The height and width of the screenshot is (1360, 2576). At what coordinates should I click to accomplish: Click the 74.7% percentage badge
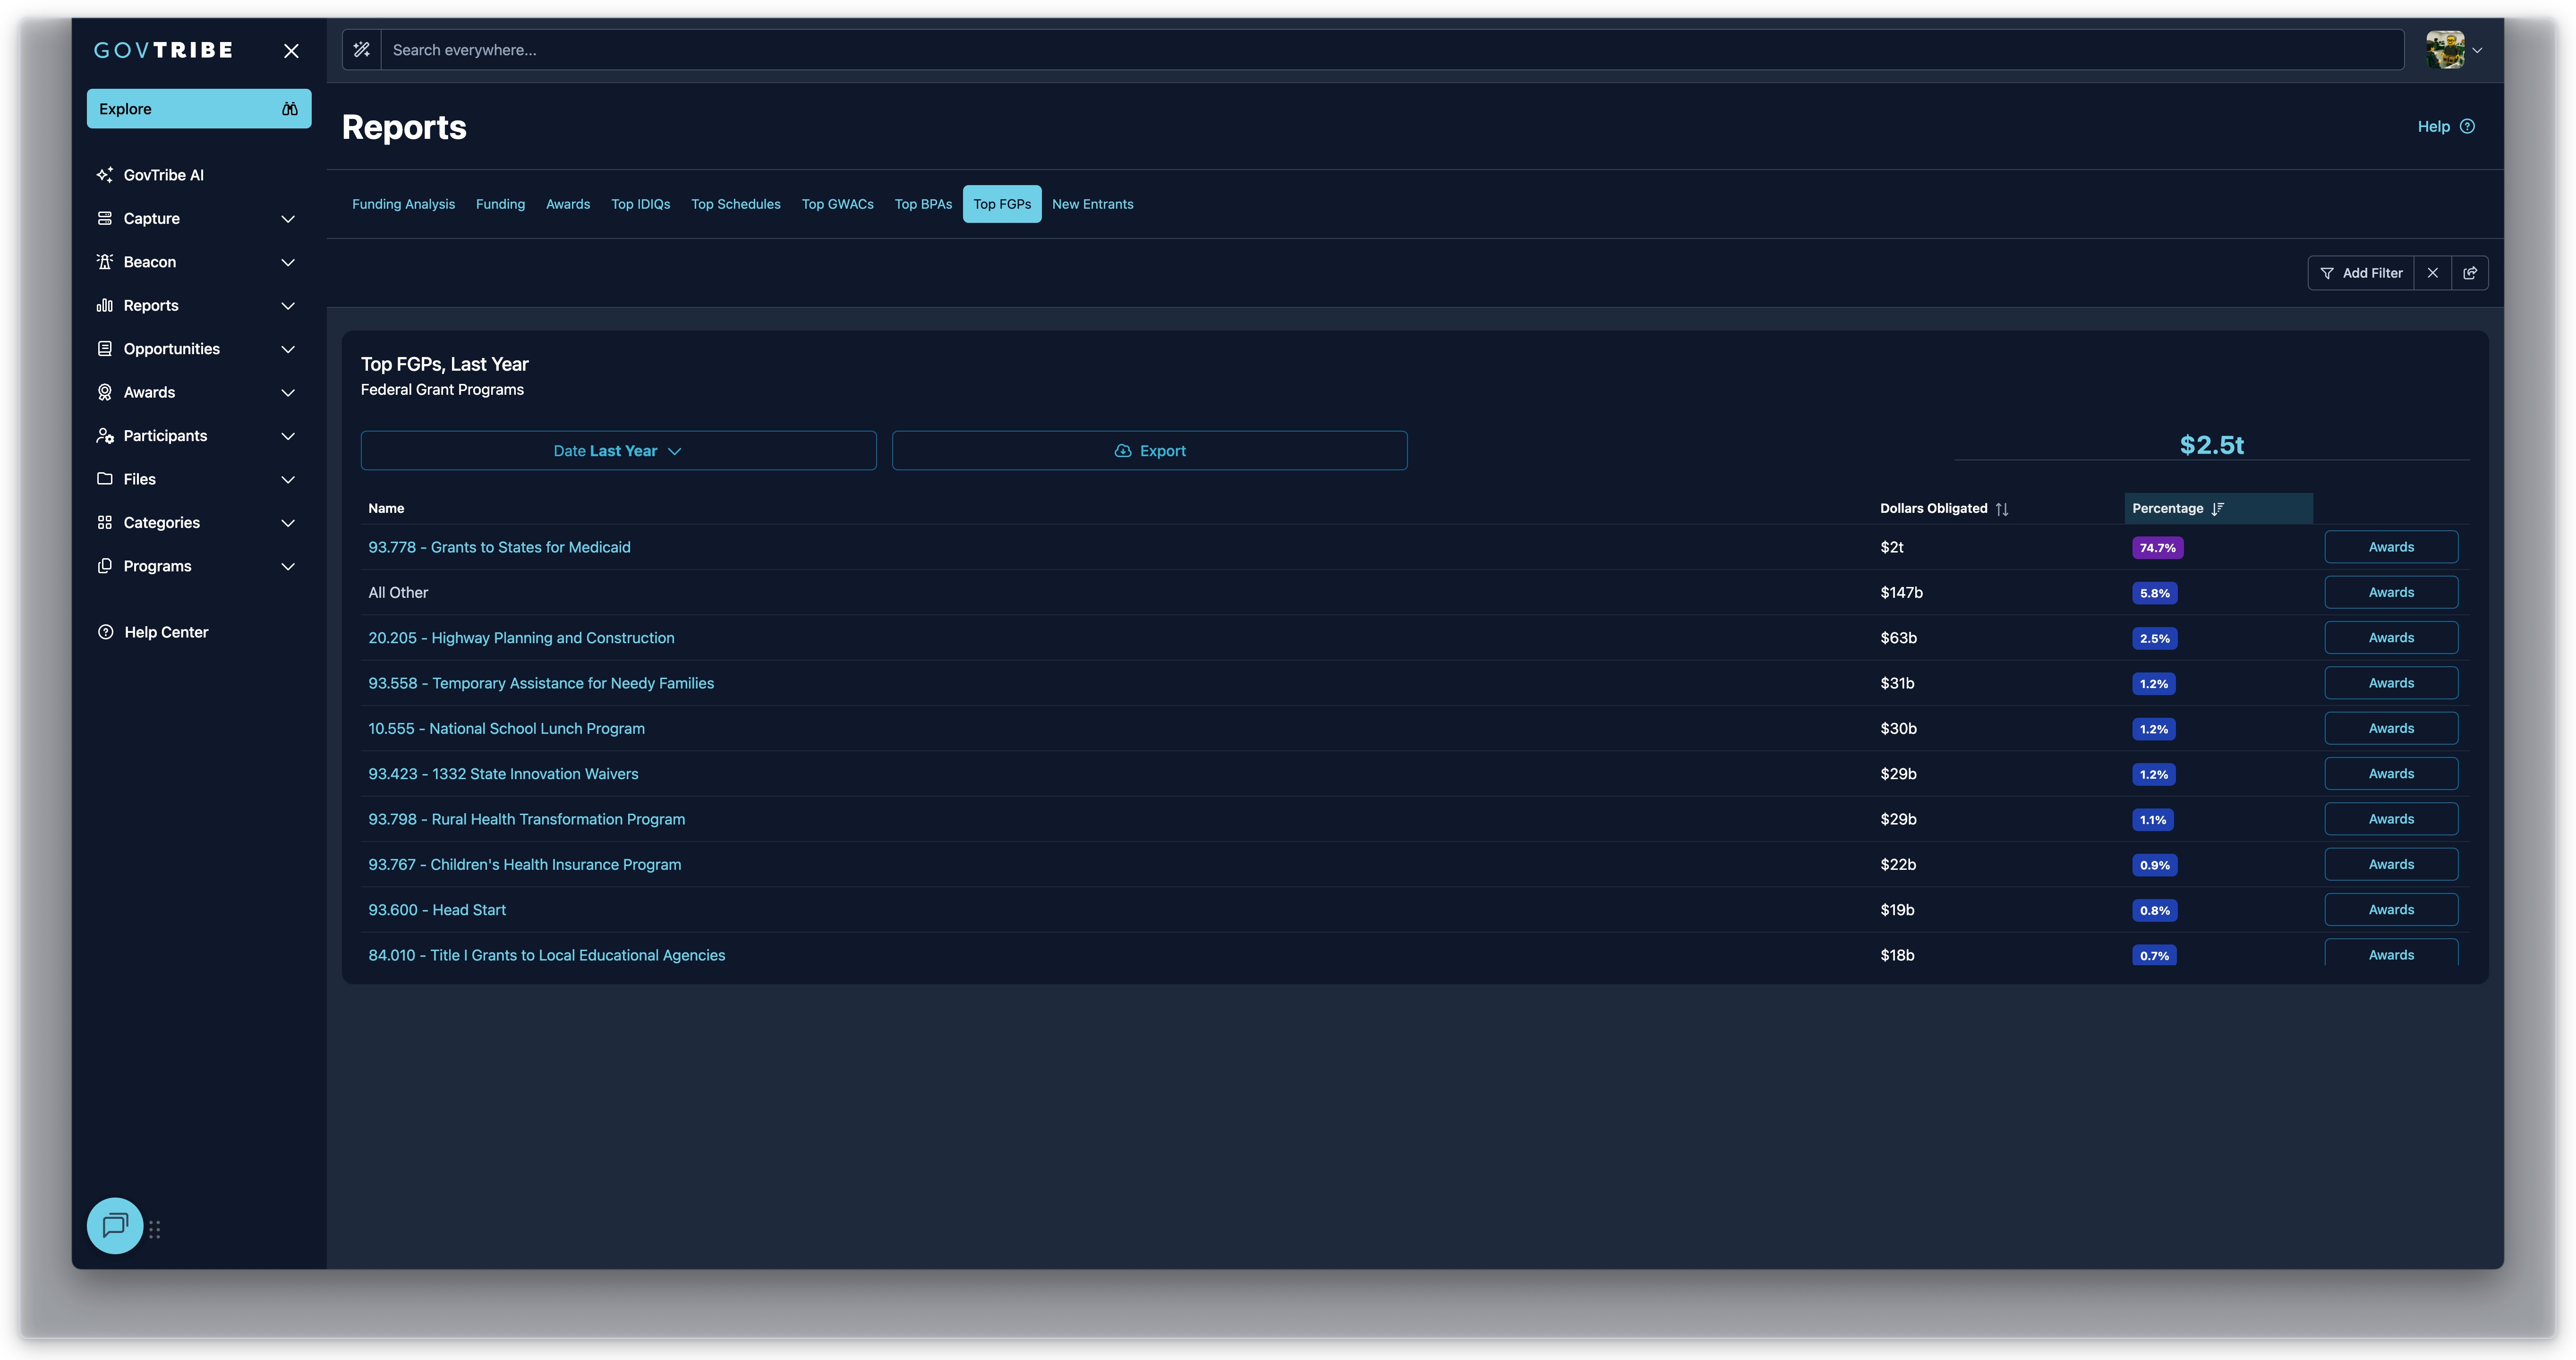click(x=2157, y=548)
